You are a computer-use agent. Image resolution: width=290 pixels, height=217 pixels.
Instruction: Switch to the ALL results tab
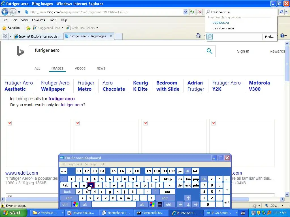[37, 68]
